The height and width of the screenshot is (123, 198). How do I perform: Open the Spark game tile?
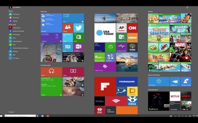click(181, 28)
